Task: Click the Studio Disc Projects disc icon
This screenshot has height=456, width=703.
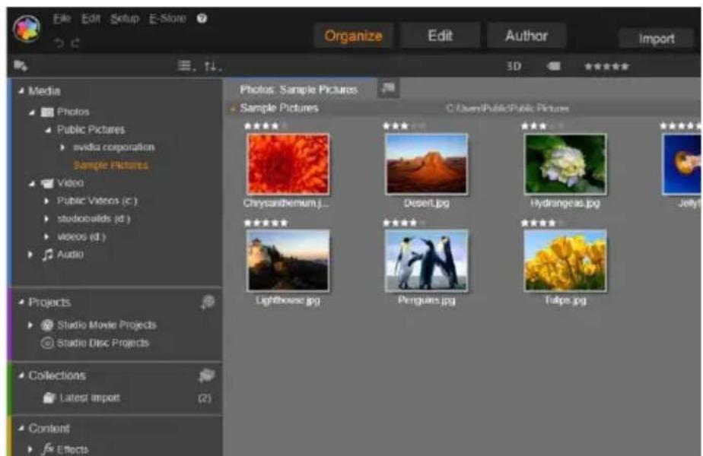Action: pos(47,343)
